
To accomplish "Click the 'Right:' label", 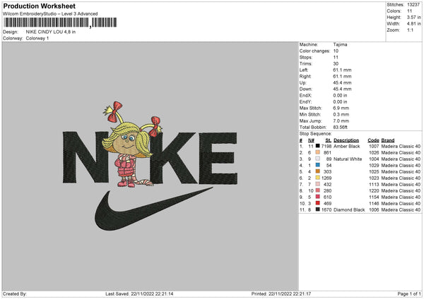I will (x=305, y=76).
